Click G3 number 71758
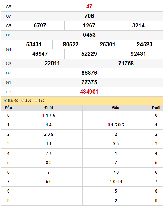This screenshot has height=207, width=165. 126,64
